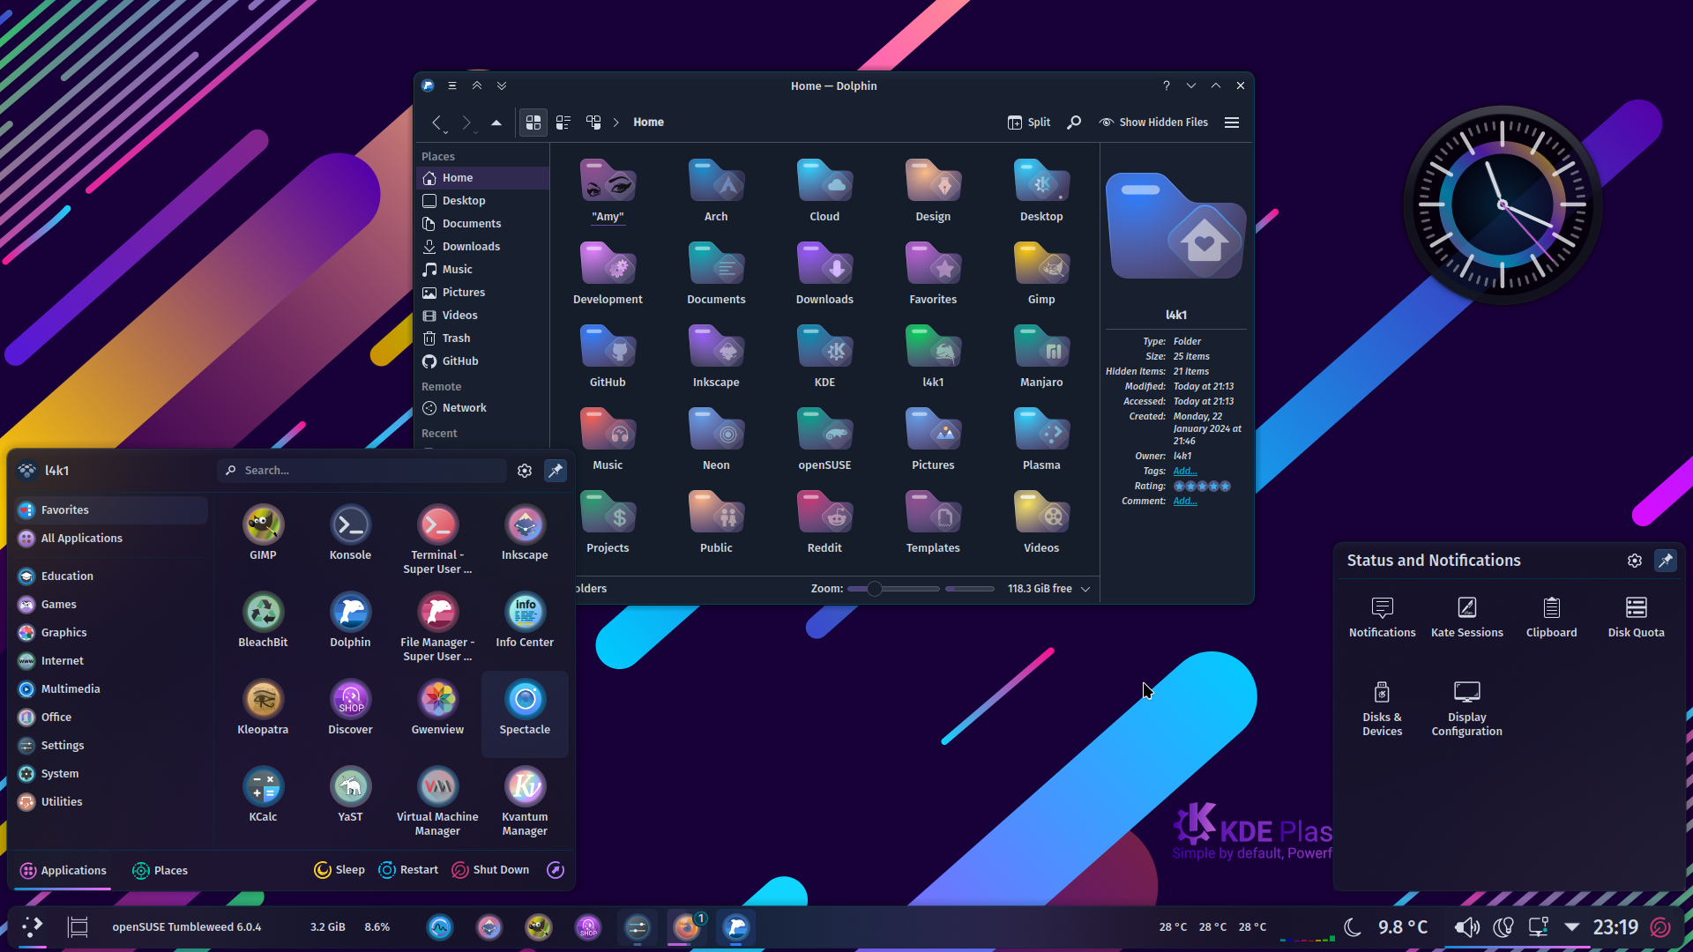Image resolution: width=1693 pixels, height=952 pixels.
Task: Open the Multimedia category
Action: 111,689
